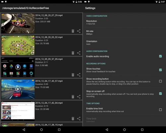Click the /storage/emulated/0/AzRecorderFree path title
The image size is (166, 133).
point(26,8)
